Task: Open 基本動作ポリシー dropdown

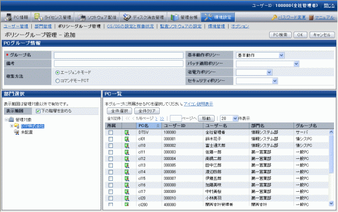Action: [260, 55]
